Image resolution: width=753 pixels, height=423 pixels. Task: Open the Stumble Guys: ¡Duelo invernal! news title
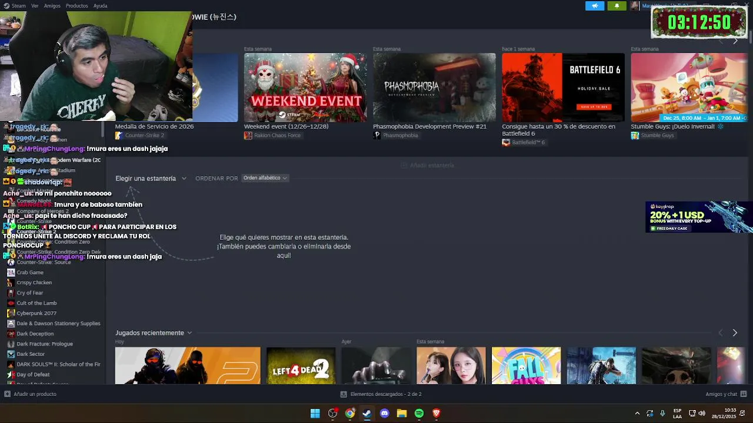[x=677, y=126]
